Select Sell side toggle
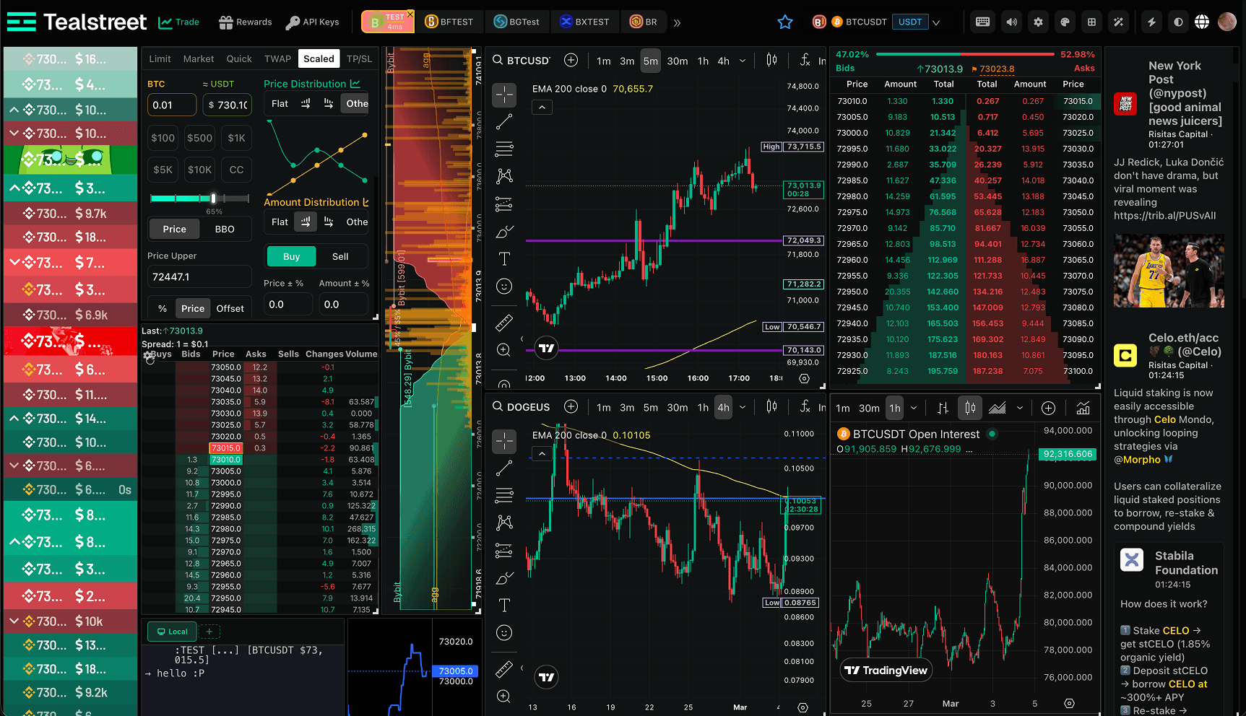This screenshot has width=1246, height=716. coord(340,256)
